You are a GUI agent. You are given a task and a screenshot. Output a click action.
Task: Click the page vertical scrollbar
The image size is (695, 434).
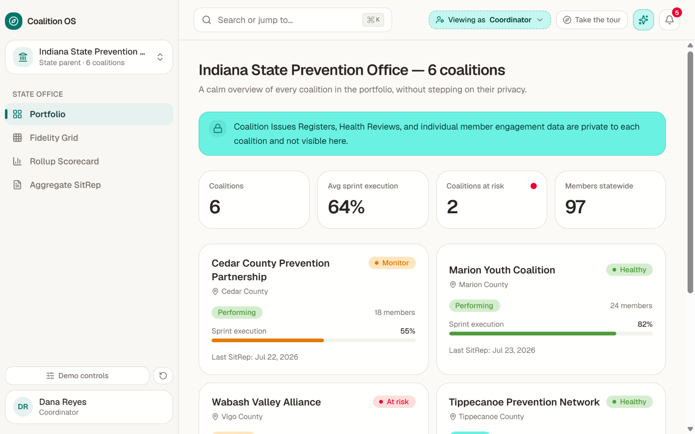click(x=690, y=172)
